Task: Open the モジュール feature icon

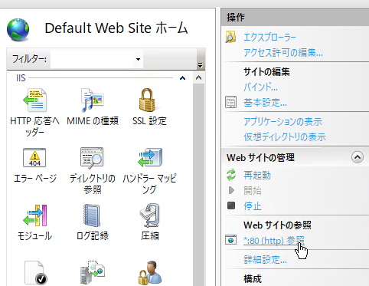Action: [x=35, y=215]
